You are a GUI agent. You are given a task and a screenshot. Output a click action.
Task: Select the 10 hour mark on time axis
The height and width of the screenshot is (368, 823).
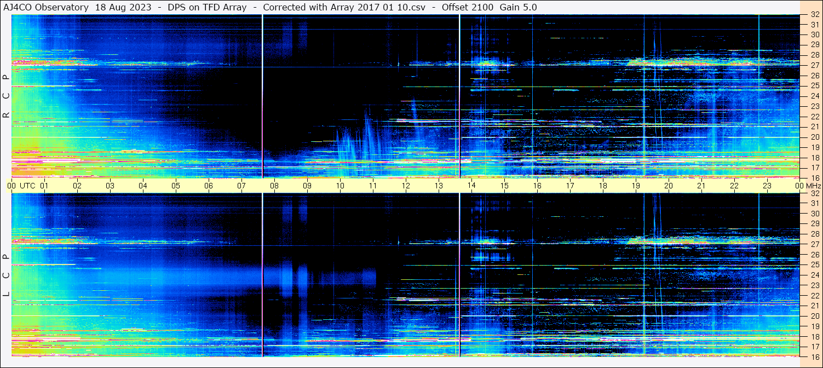point(341,186)
